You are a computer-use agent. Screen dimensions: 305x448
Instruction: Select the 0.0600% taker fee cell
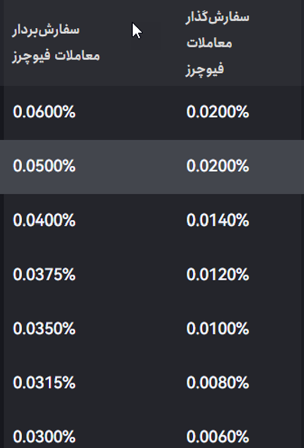click(x=44, y=112)
